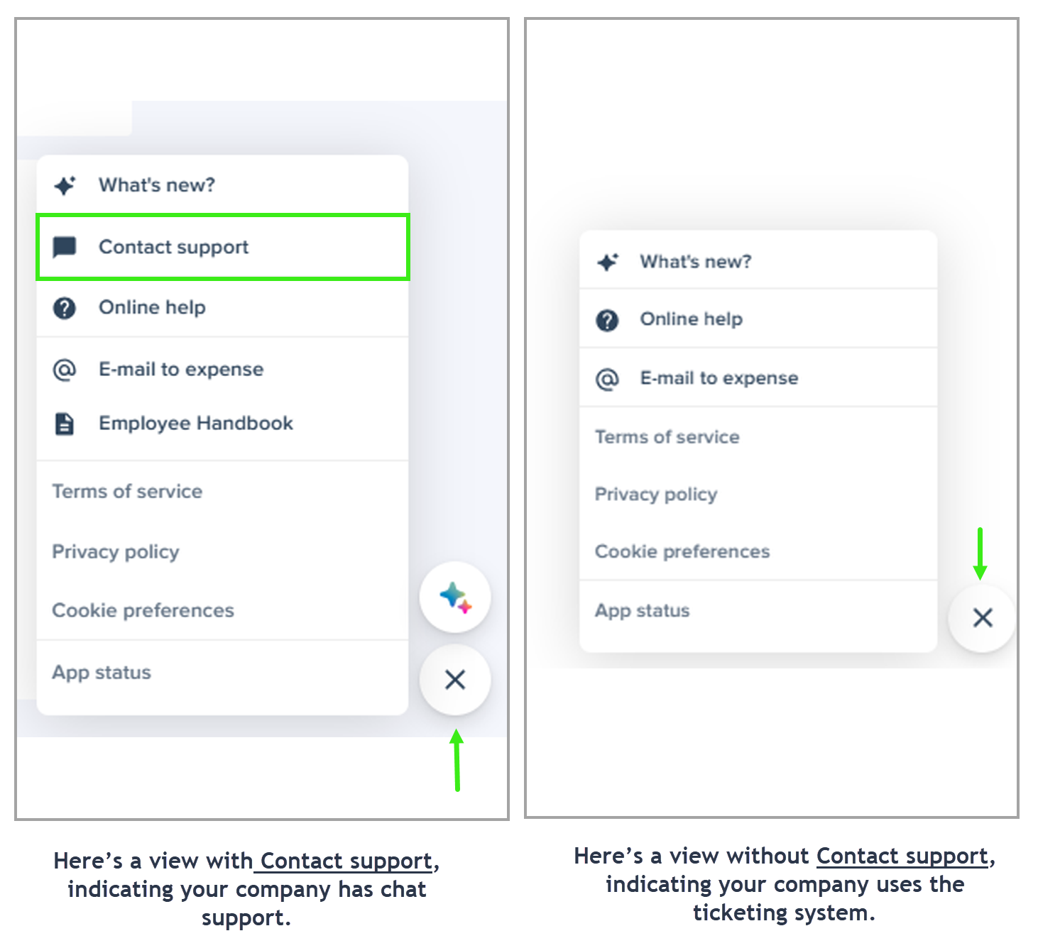Open the colorful AI sparkle assistant button
The width and height of the screenshot is (1038, 948).
(x=454, y=597)
